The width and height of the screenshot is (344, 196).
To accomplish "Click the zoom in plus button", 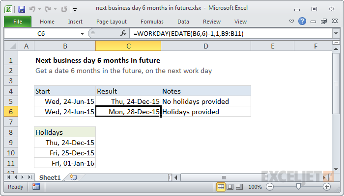I will (327, 187).
